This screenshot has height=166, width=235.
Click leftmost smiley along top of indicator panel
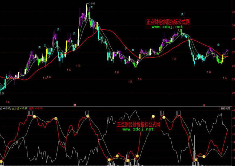click(35, 117)
